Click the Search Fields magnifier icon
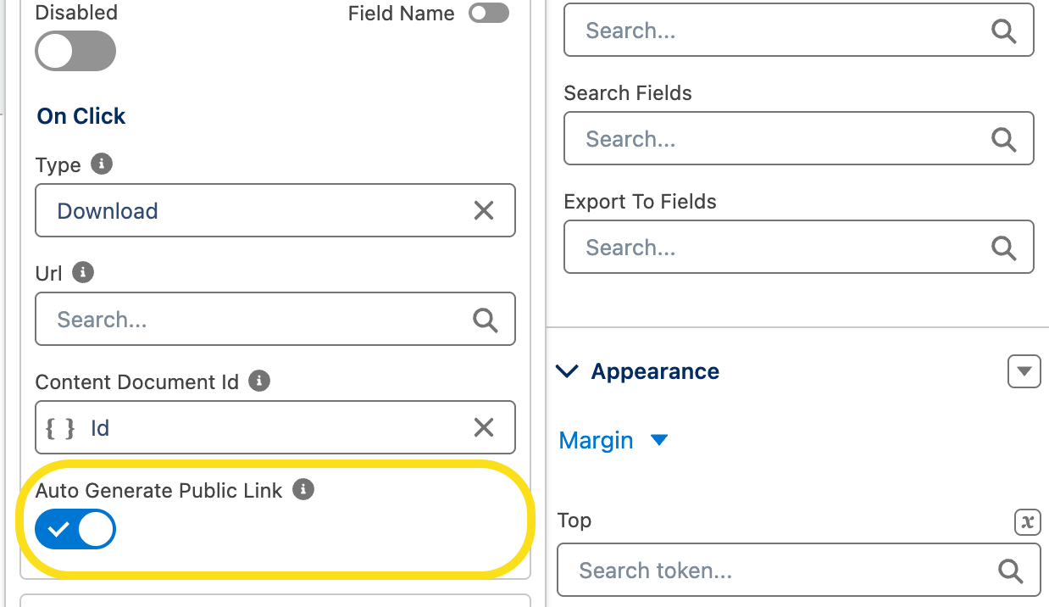The height and width of the screenshot is (607, 1049). (1003, 139)
